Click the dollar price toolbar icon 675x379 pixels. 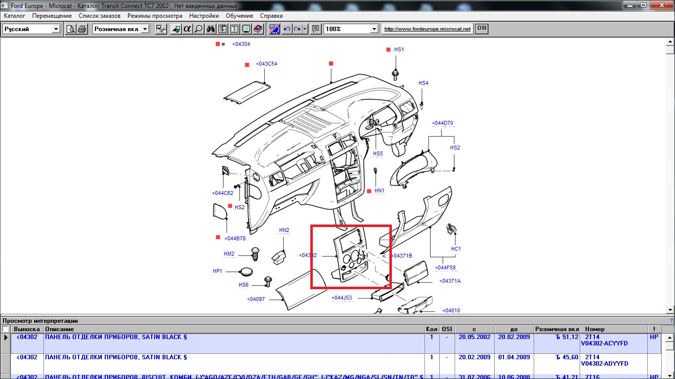[234, 29]
